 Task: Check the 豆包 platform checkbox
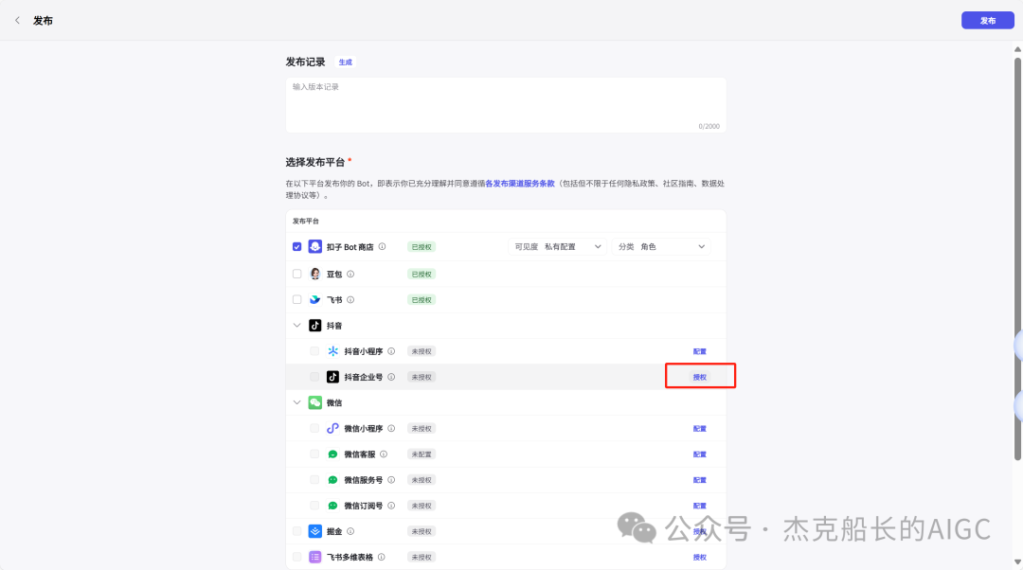(x=296, y=274)
